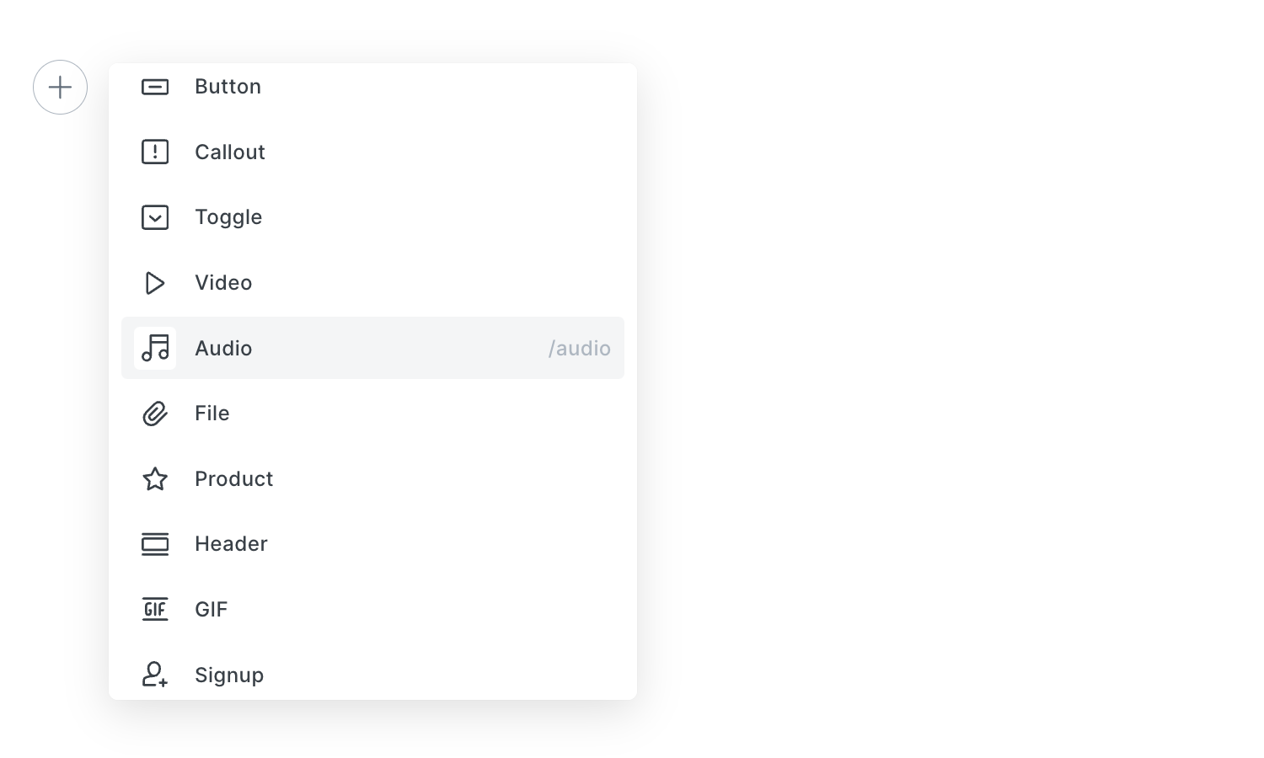Click the Header card icon
Screen dimensions: 1264x758
point(155,544)
